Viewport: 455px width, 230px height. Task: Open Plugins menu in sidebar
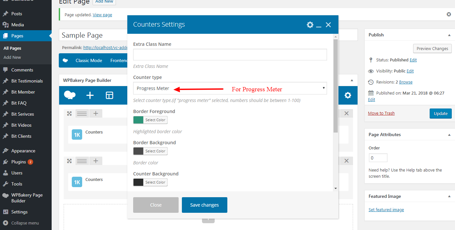click(19, 162)
